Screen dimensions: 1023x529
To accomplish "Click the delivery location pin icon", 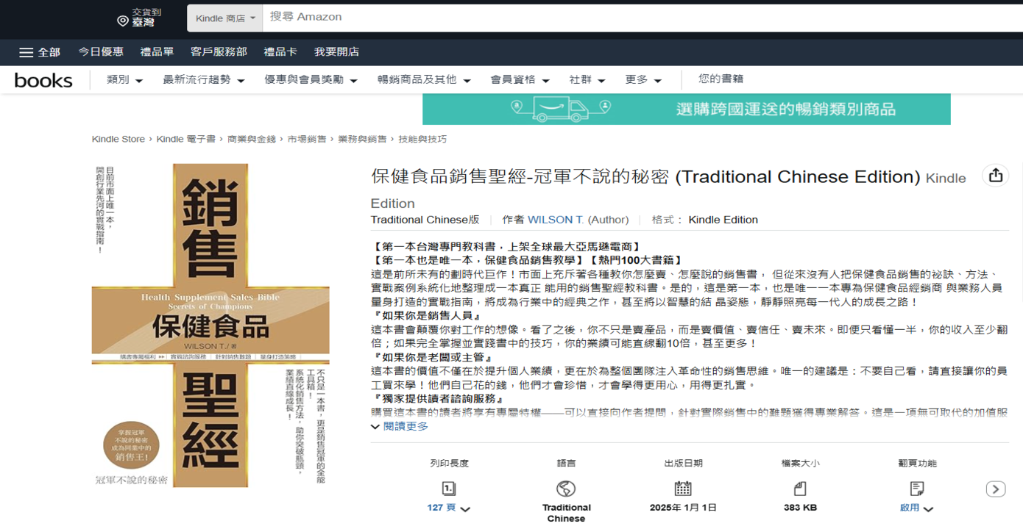I will tap(123, 21).
